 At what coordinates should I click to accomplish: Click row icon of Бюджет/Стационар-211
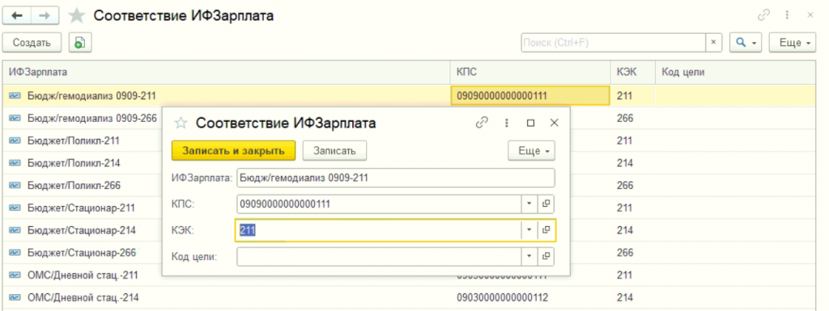pos(15,208)
